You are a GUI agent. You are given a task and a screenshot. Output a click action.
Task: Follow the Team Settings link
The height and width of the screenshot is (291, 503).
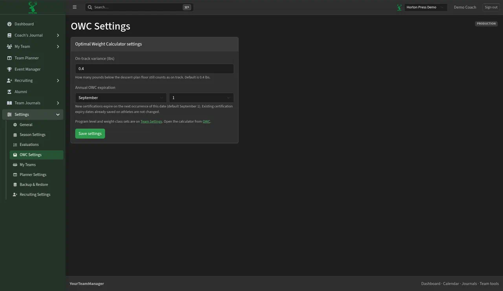point(151,122)
